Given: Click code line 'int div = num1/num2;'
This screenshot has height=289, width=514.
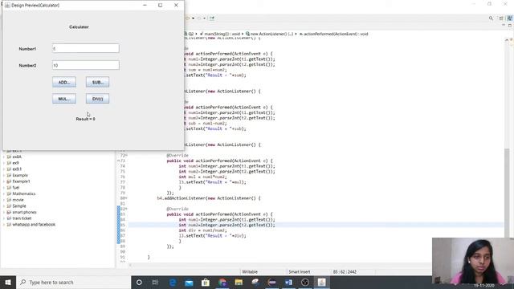Looking at the screenshot, I should pyautogui.click(x=202, y=230).
